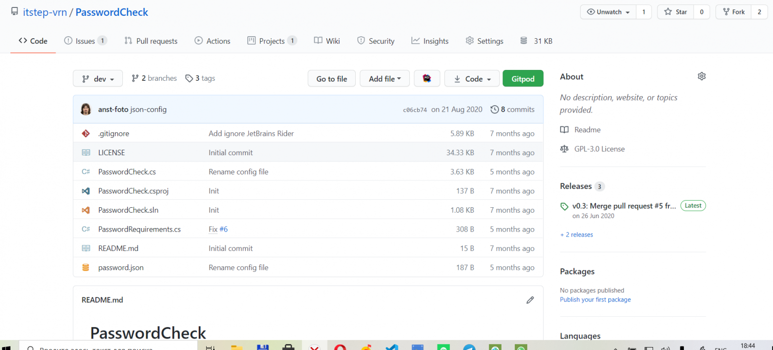View the 2 branches link
The width and height of the screenshot is (773, 350).
tap(154, 78)
